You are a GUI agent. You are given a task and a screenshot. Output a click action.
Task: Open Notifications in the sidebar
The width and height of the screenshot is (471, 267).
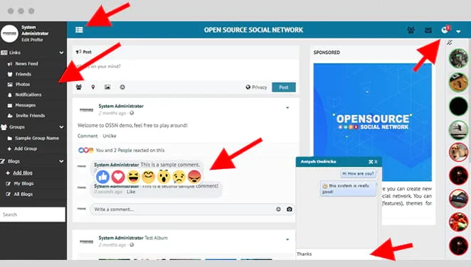[28, 94]
